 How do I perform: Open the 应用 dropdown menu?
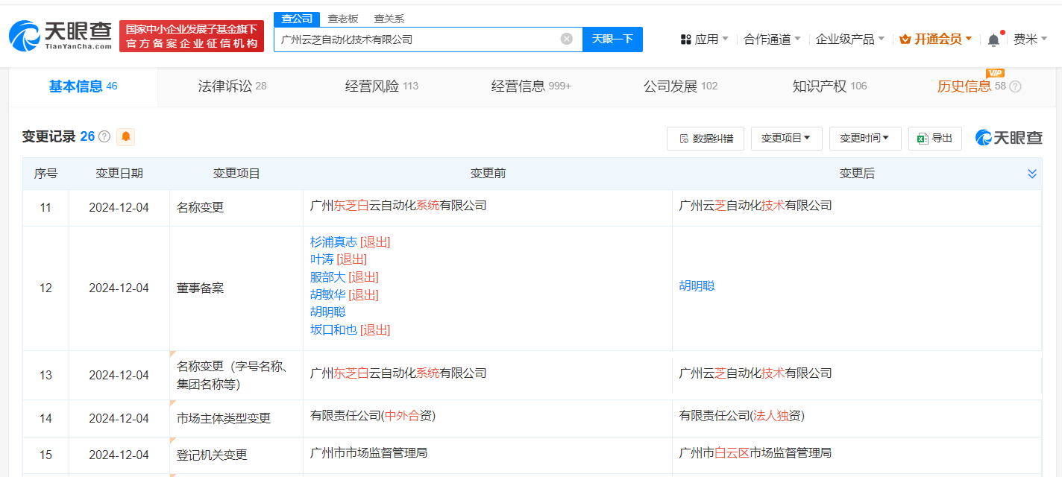[x=705, y=40]
